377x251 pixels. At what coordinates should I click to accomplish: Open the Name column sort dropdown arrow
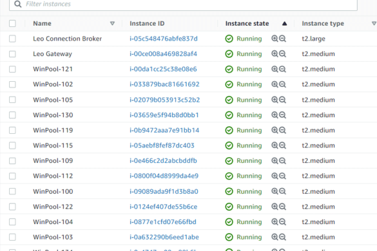pyautogui.click(x=112, y=24)
